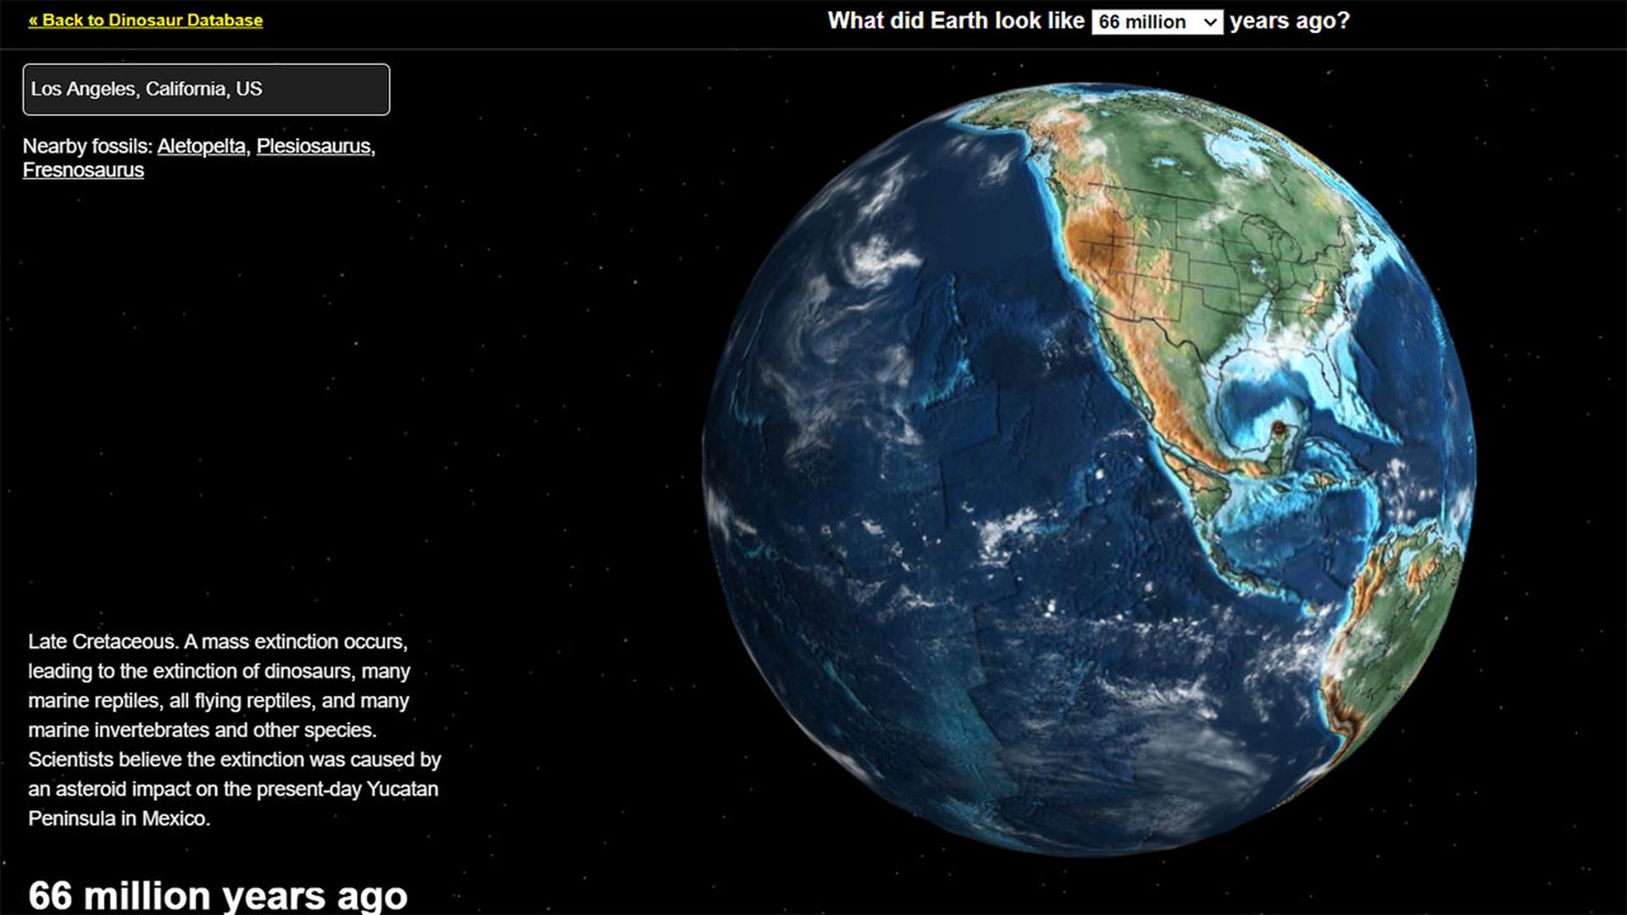Image resolution: width=1627 pixels, height=915 pixels.
Task: Go back to Dinosaur Database
Action: [146, 20]
